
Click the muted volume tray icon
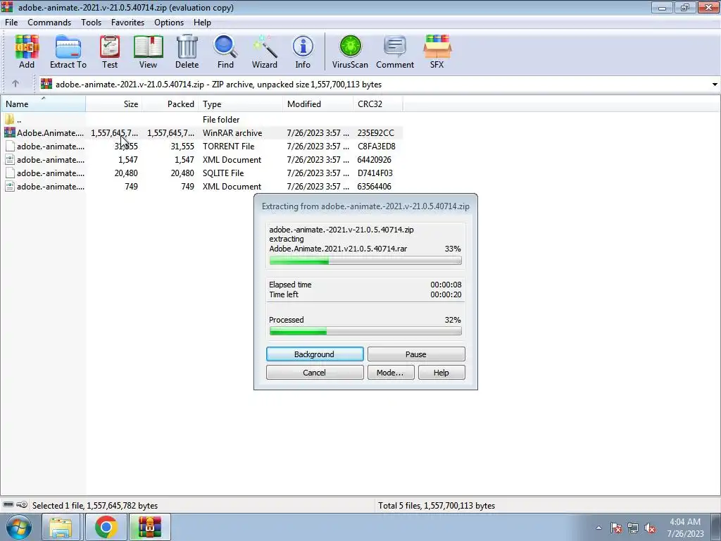coord(650,528)
